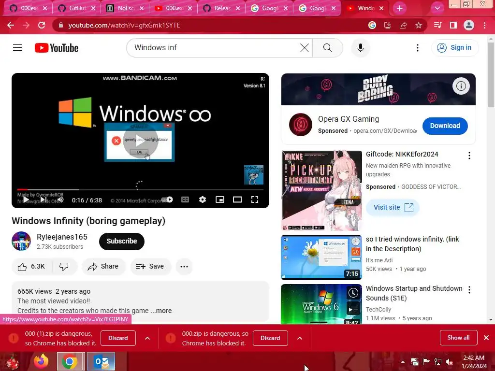
Task: Go back to previous page
Action: tap(11, 25)
